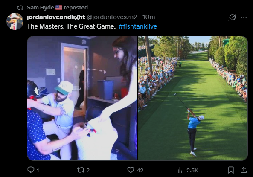The image size is (253, 177).
Task: Click the 2.5K views count
Action: [x=192, y=170]
